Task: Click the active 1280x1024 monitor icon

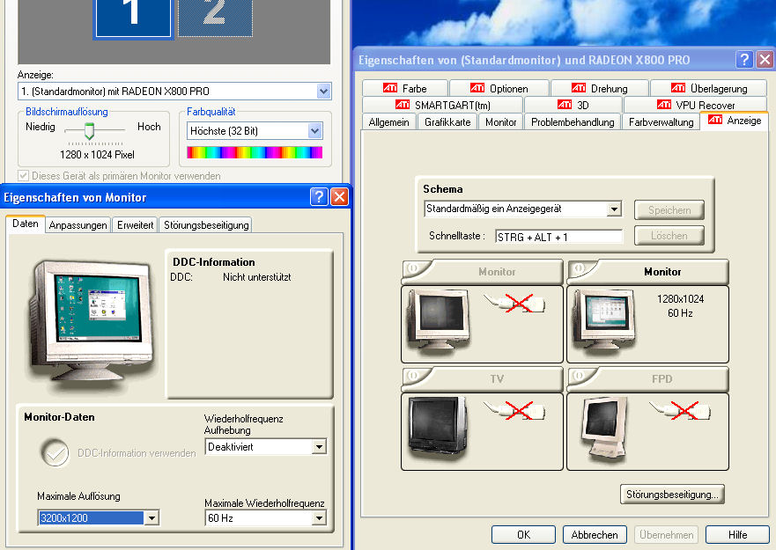Action: pyautogui.click(x=603, y=321)
